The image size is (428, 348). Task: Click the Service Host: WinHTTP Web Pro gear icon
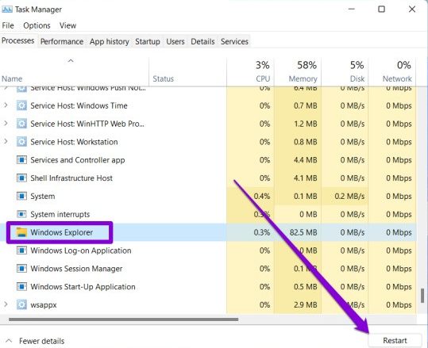click(x=21, y=124)
